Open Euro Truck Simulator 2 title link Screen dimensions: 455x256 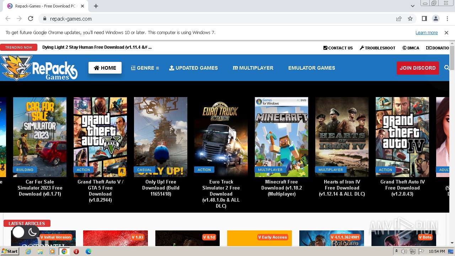221,194
